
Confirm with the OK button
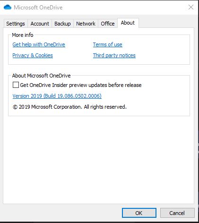pos(139,213)
